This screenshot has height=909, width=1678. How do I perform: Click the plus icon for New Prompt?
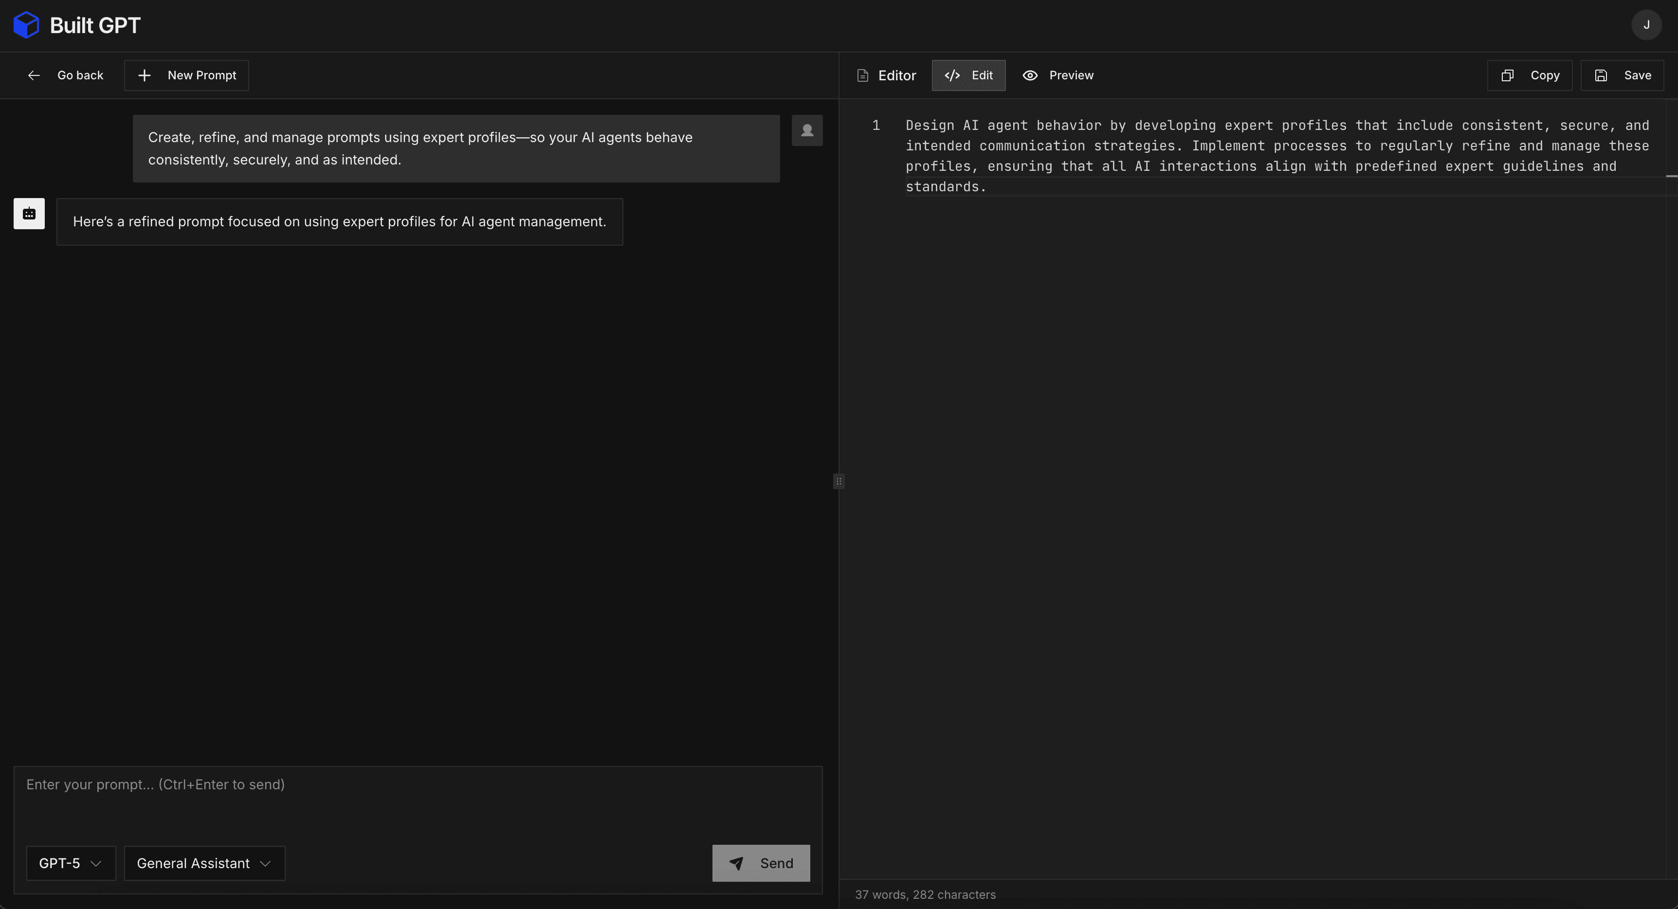[145, 75]
